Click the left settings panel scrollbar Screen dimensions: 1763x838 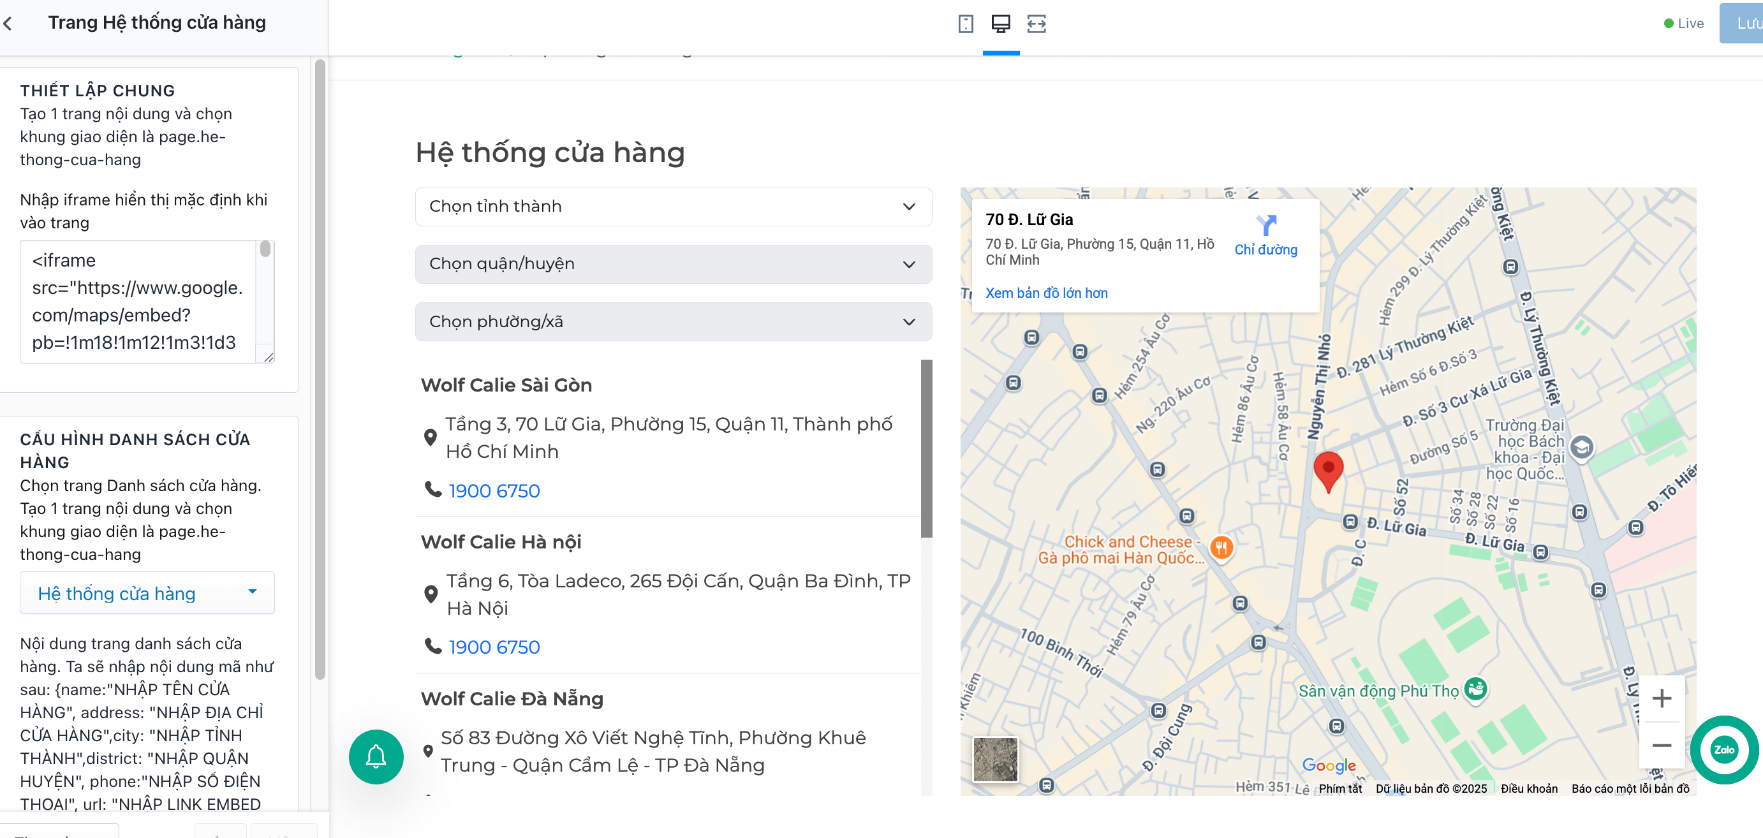click(x=320, y=369)
